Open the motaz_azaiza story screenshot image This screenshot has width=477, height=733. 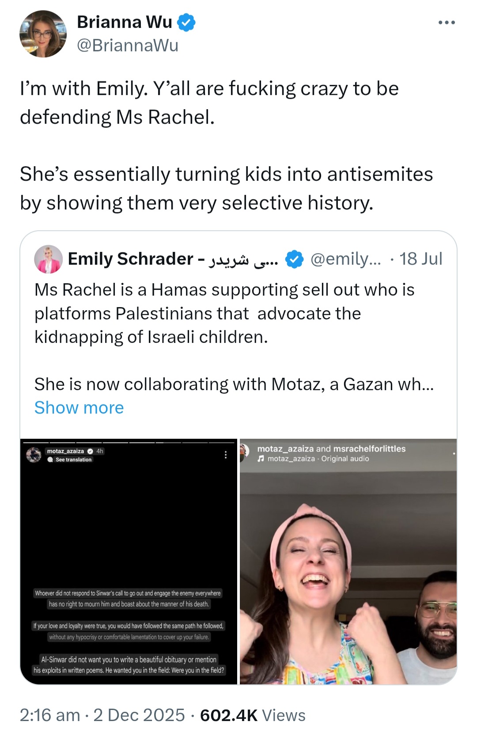(129, 562)
